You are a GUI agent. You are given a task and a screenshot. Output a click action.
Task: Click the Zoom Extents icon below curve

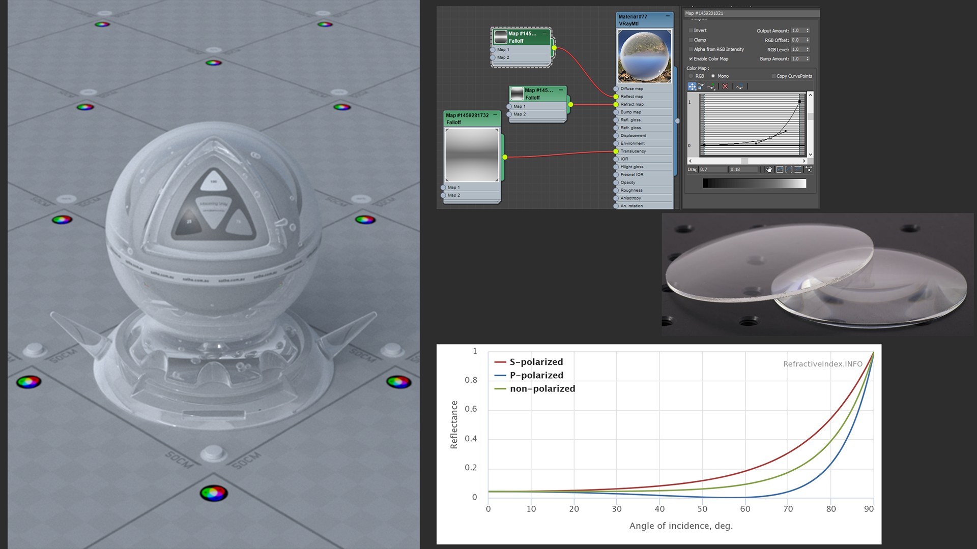(780, 169)
